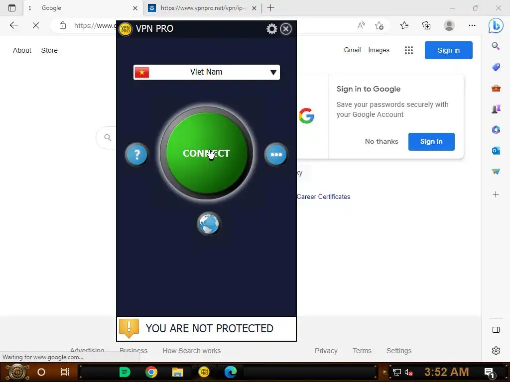Viewport: 510px width, 382px height.
Task: Click the yellow warning icon in status bar
Action: [129, 328]
